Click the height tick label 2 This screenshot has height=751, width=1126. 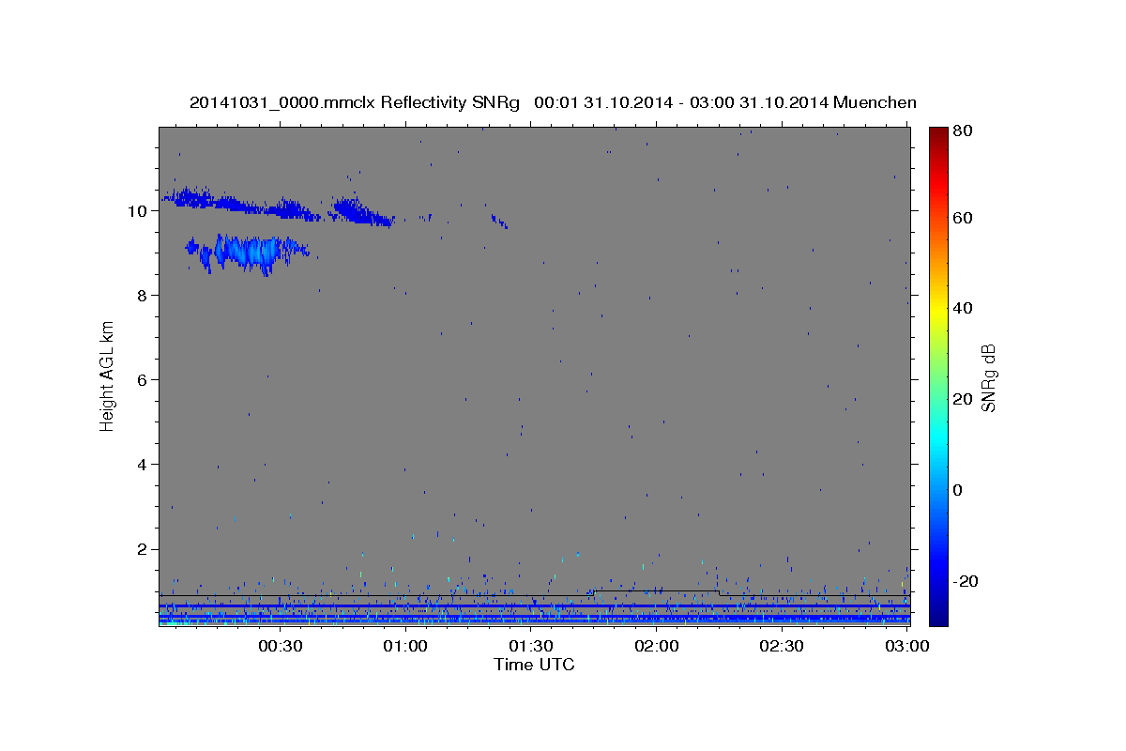143,549
